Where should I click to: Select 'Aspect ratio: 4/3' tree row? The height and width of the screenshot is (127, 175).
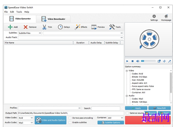(x=139, y=83)
